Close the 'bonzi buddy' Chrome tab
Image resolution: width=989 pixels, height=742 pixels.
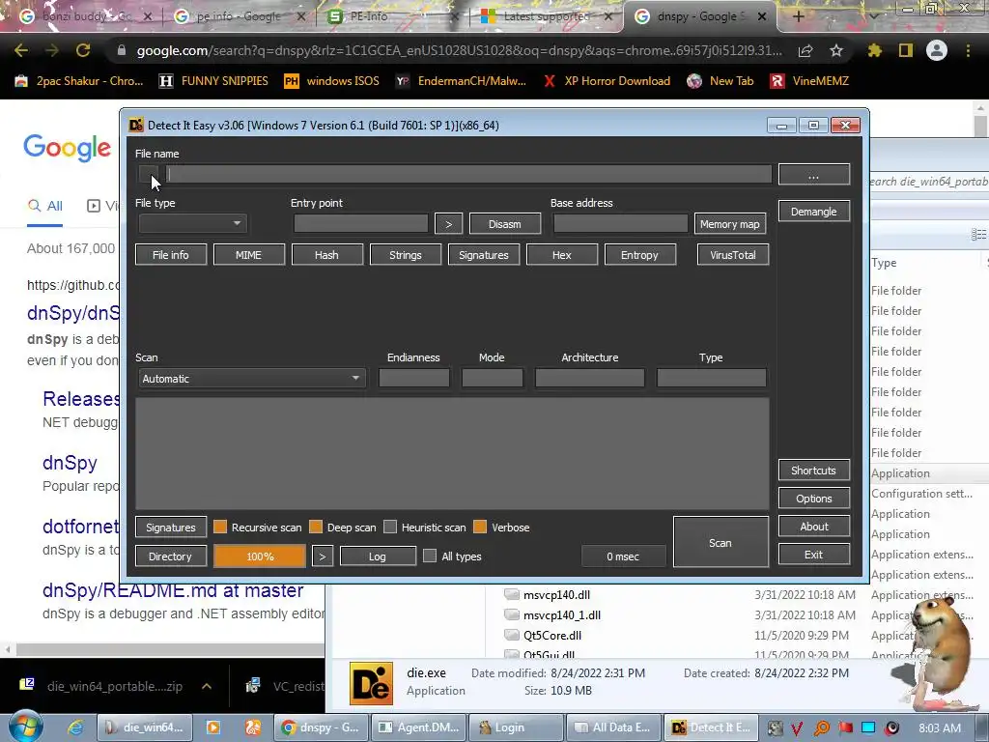tap(148, 17)
